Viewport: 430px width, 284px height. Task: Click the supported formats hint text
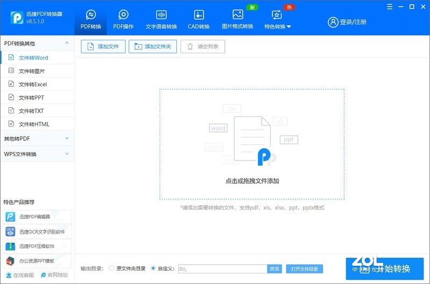[252, 208]
